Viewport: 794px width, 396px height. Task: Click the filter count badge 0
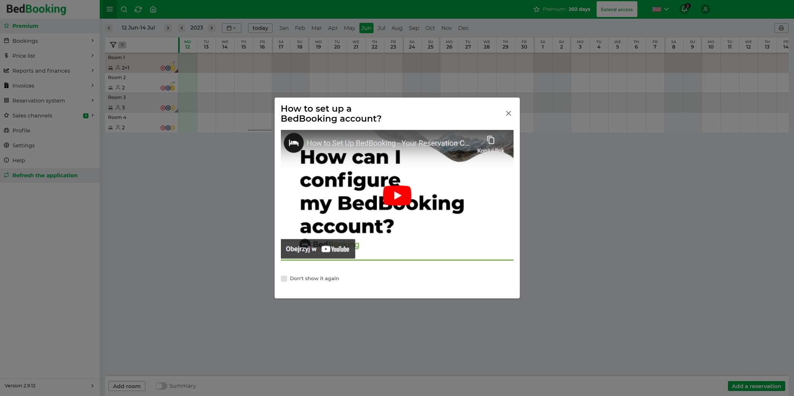[122, 45]
